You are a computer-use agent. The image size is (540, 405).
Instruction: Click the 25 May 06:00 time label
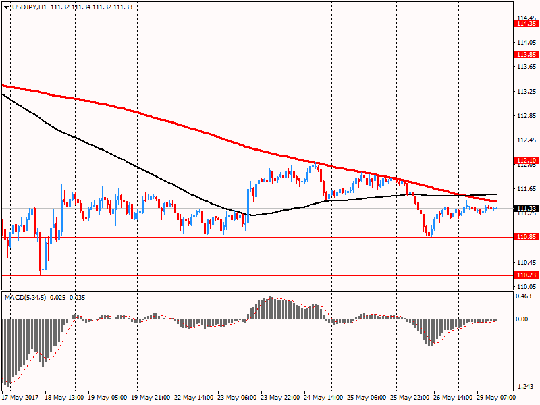(x=367, y=397)
